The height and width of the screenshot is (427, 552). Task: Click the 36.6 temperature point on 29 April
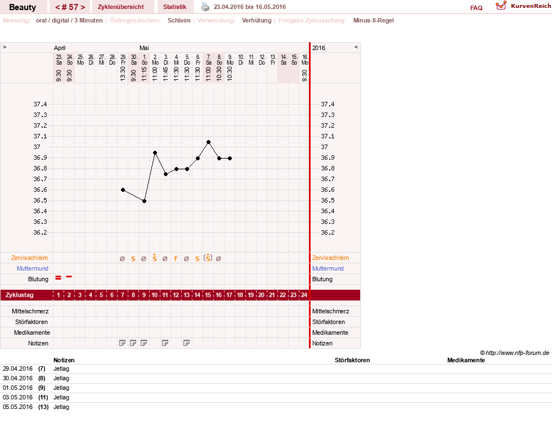point(123,190)
